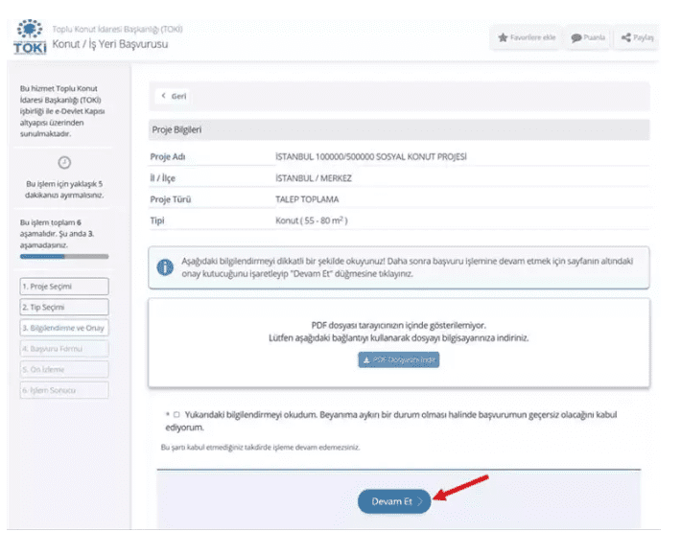Click the blue info icon in notice box
681x555 pixels.
pyautogui.click(x=165, y=267)
